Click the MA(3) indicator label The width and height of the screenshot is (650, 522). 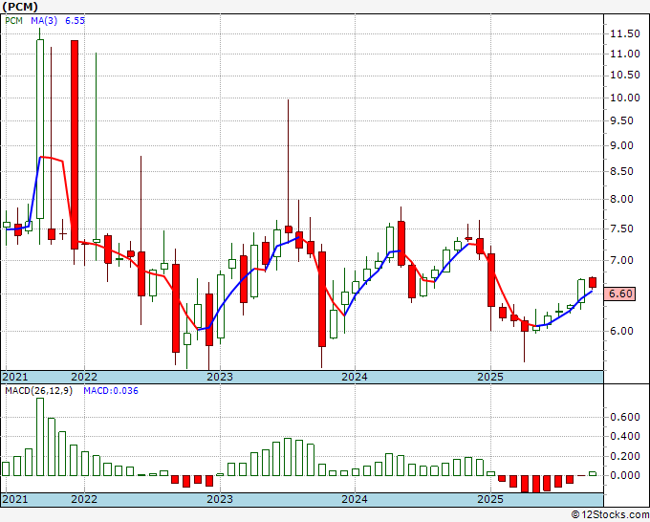coord(44,21)
